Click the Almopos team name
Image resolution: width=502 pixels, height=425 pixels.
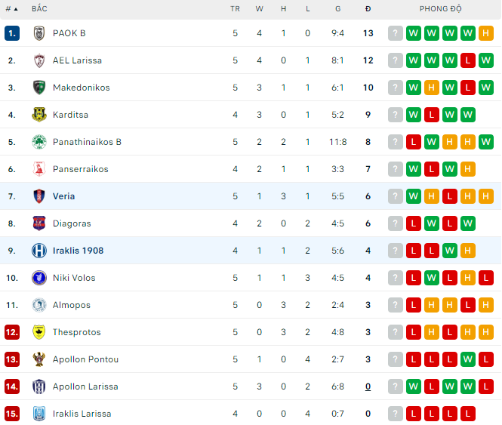(72, 305)
